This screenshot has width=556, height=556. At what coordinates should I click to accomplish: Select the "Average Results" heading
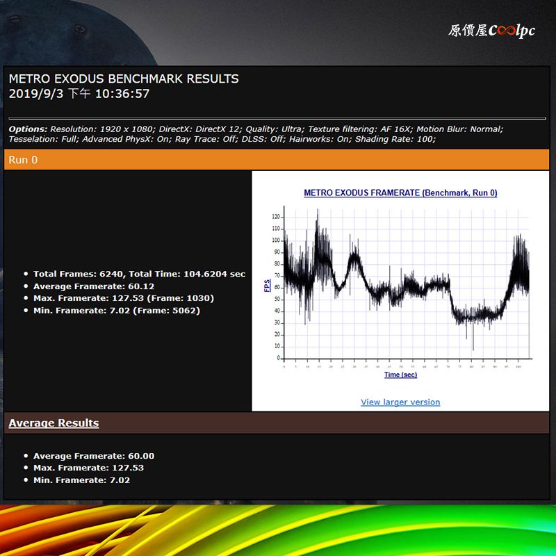[54, 423]
